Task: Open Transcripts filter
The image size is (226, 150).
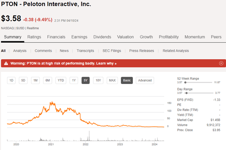Action: click(85, 51)
